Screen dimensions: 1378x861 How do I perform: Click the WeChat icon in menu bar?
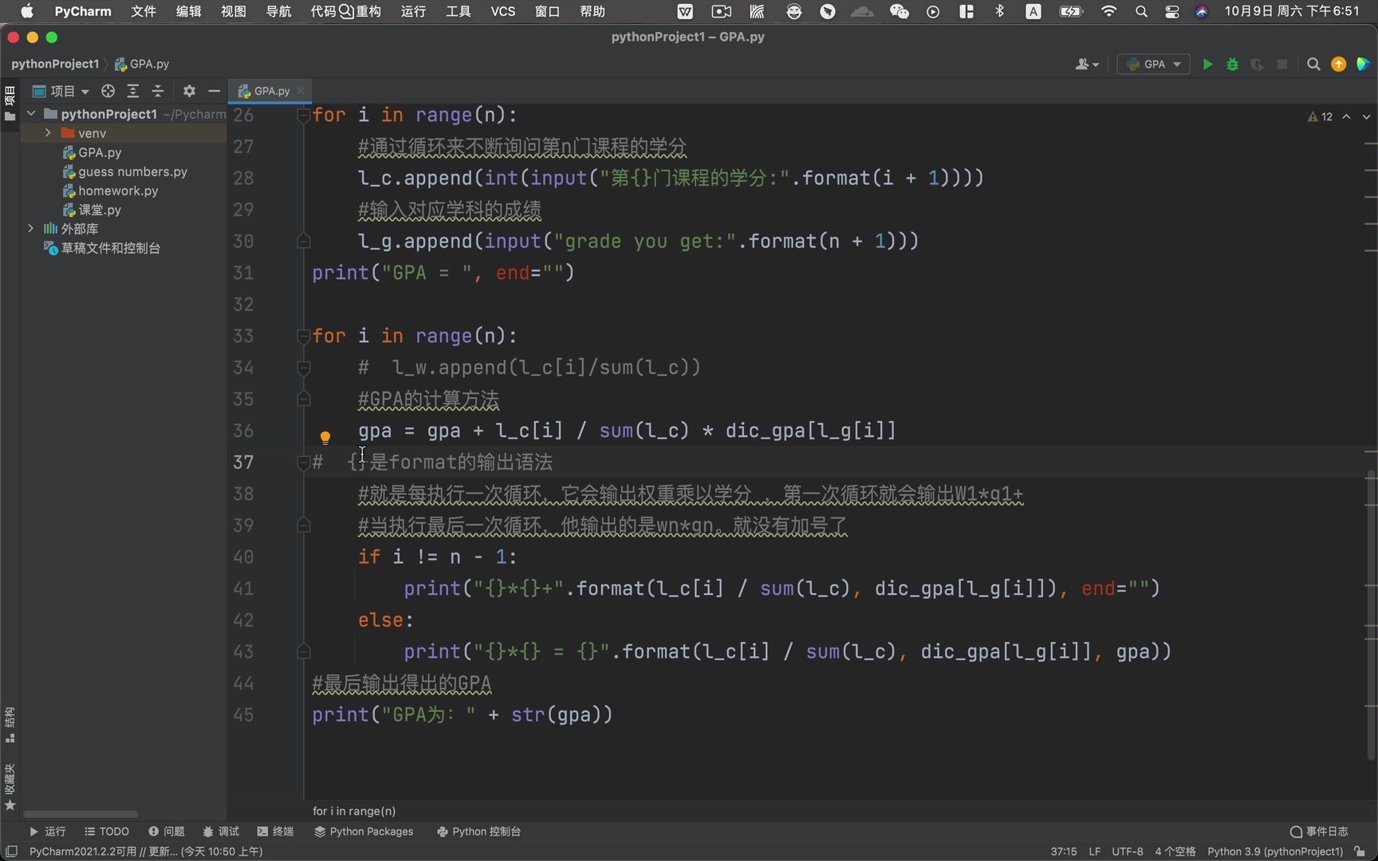pos(899,11)
